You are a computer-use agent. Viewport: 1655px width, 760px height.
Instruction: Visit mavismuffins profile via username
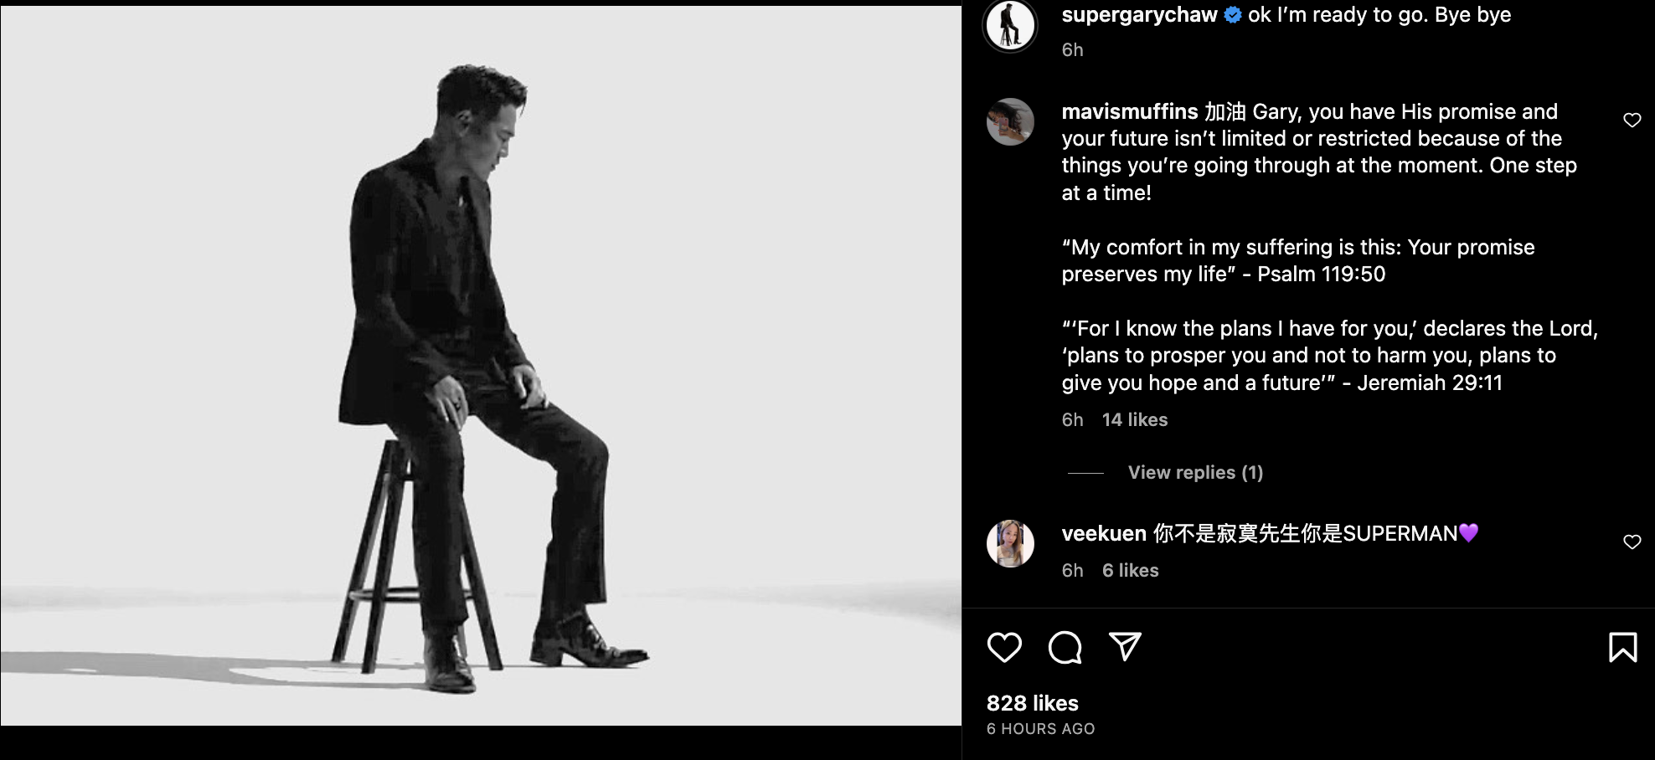(x=1129, y=112)
